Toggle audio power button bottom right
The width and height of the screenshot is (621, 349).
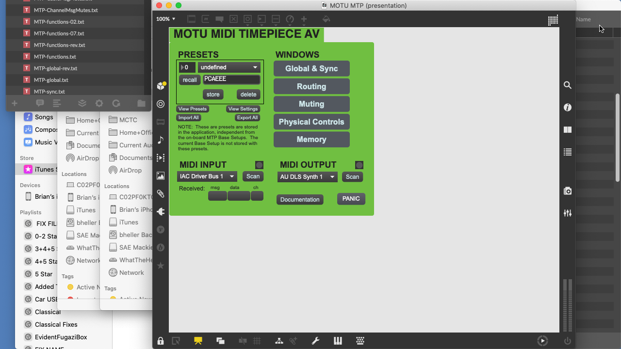[x=567, y=341]
